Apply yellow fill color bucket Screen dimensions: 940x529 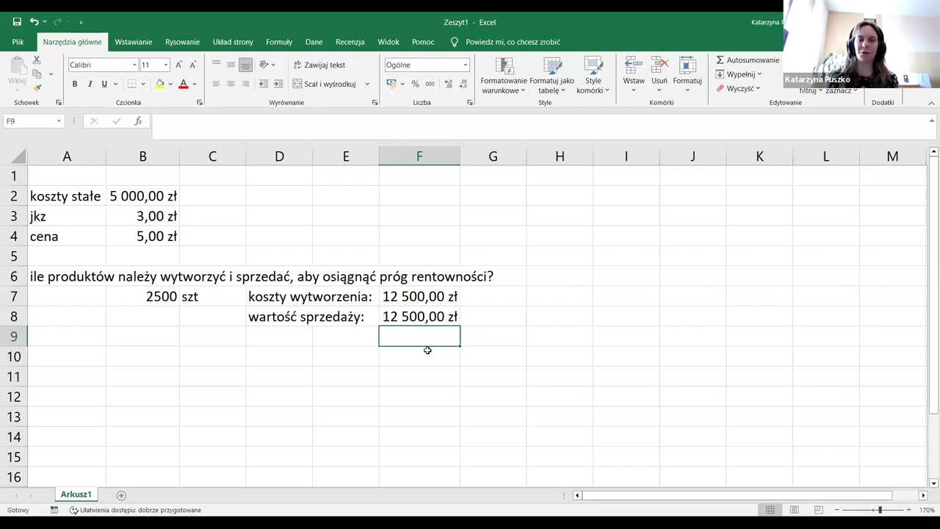(x=159, y=84)
